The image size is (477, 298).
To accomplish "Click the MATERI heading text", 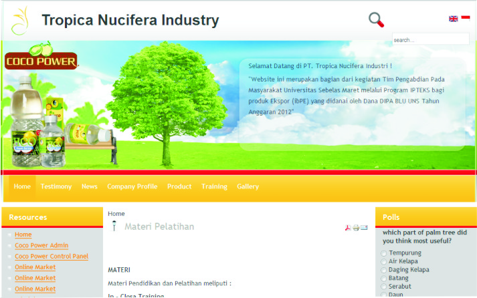I will click(x=119, y=270).
